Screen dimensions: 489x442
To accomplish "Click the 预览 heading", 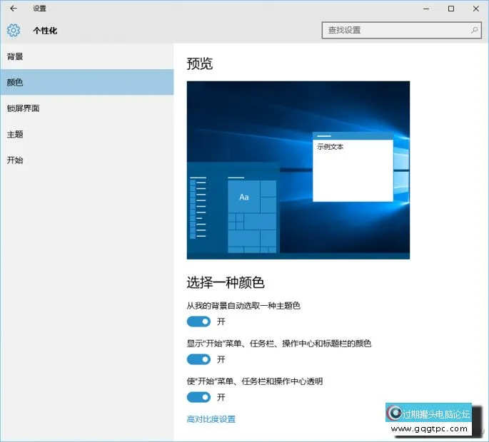I will click(200, 64).
